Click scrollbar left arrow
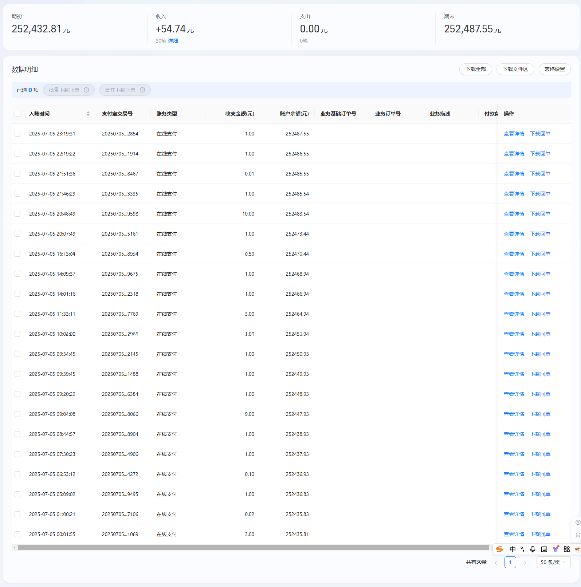The width and height of the screenshot is (581, 587). pos(15,547)
